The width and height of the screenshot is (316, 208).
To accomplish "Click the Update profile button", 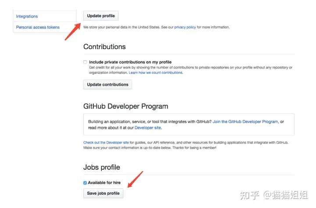I will 101,16.
